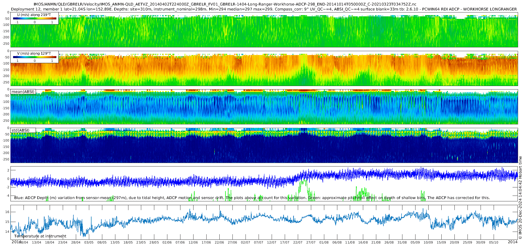The width and height of the screenshot is (523, 247).
Task: Click the 31/08 date tick label
Action: 402,242
